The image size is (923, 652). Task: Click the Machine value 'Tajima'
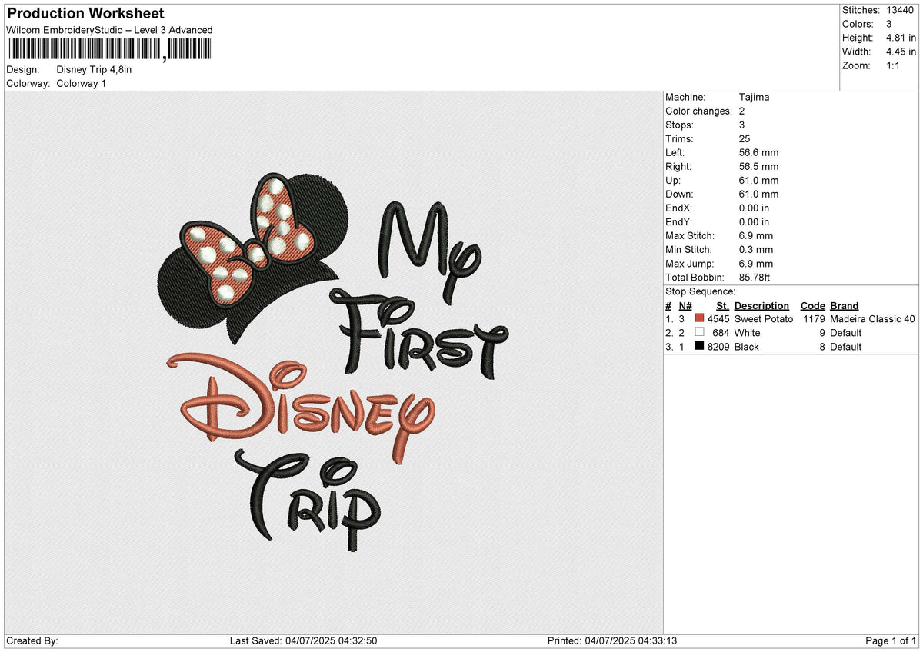pos(754,97)
